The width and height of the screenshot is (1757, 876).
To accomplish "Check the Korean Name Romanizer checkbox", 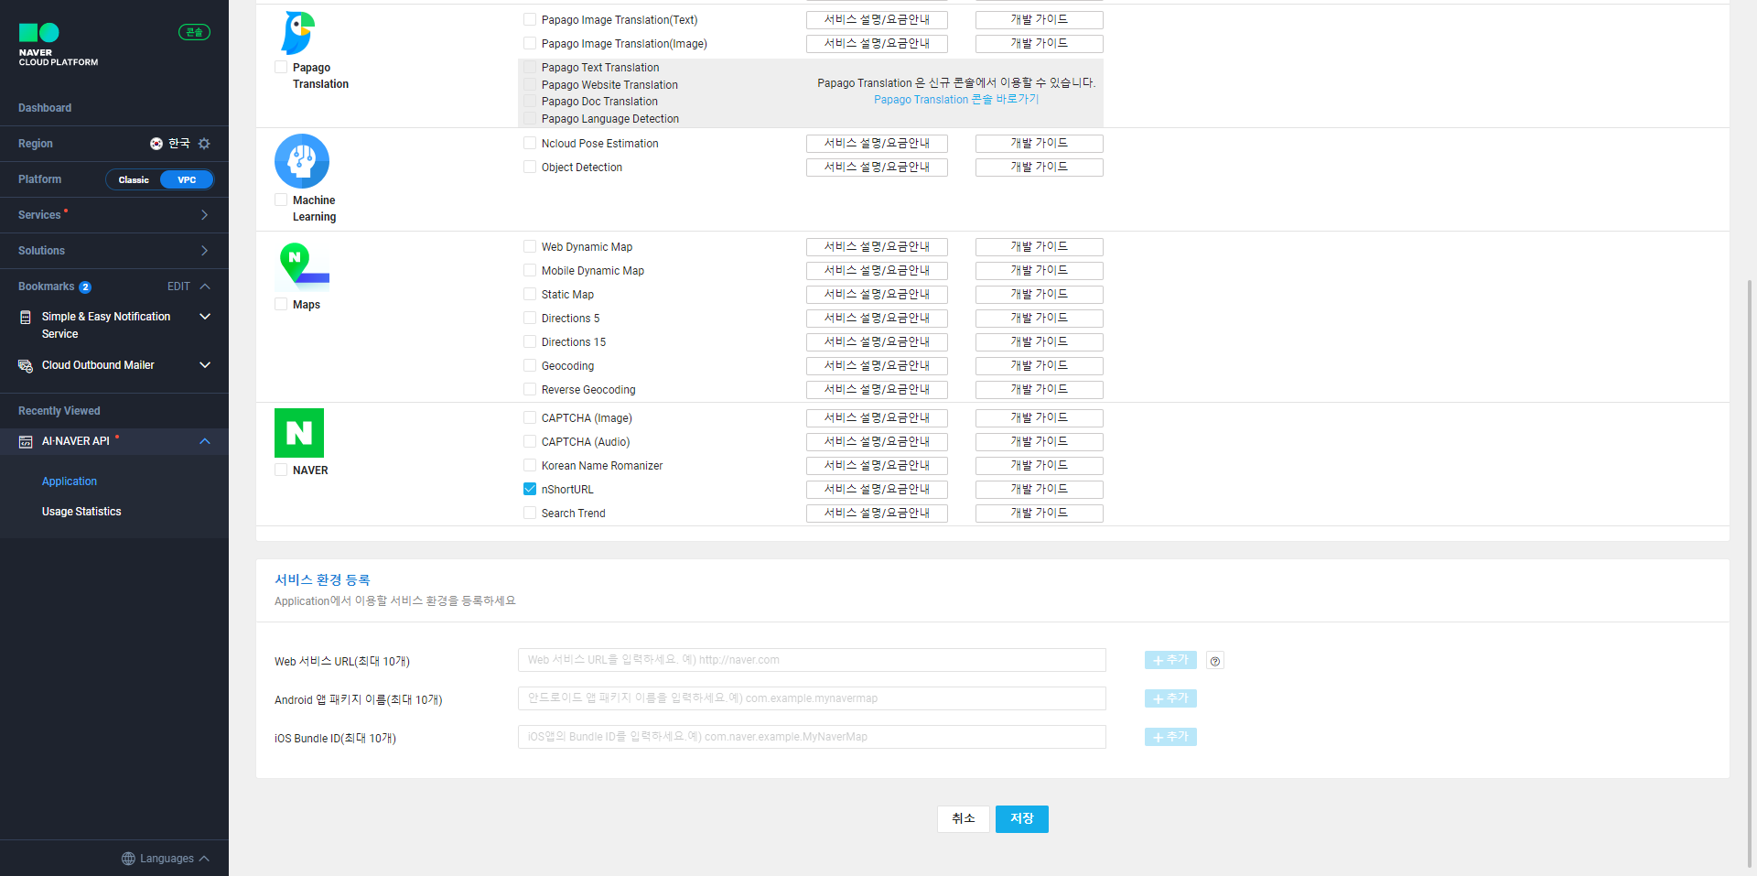I will pos(530,465).
